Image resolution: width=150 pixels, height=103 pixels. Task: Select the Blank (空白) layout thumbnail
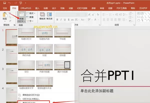coord(26,65)
